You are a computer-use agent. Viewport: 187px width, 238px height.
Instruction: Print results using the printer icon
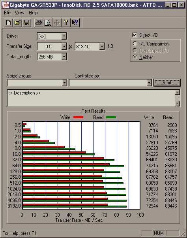(x=39, y=23)
